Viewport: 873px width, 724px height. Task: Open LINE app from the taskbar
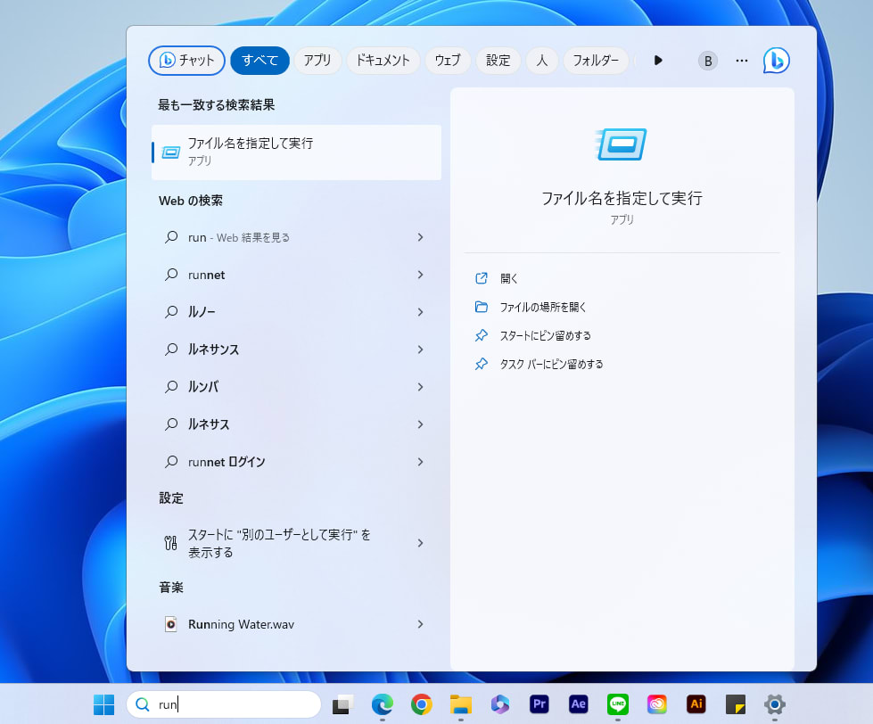click(618, 704)
